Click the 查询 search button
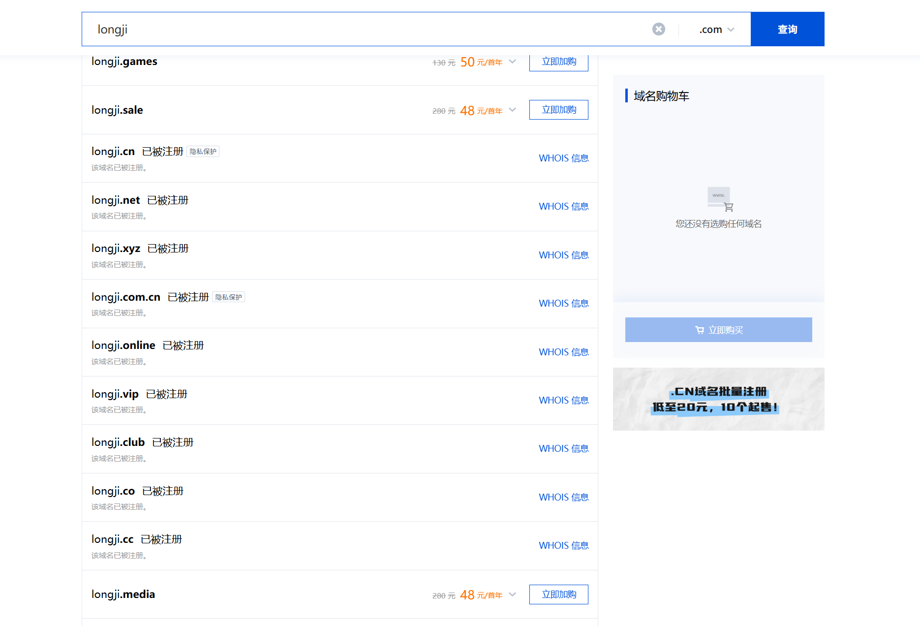The height and width of the screenshot is (626, 920). [x=787, y=29]
